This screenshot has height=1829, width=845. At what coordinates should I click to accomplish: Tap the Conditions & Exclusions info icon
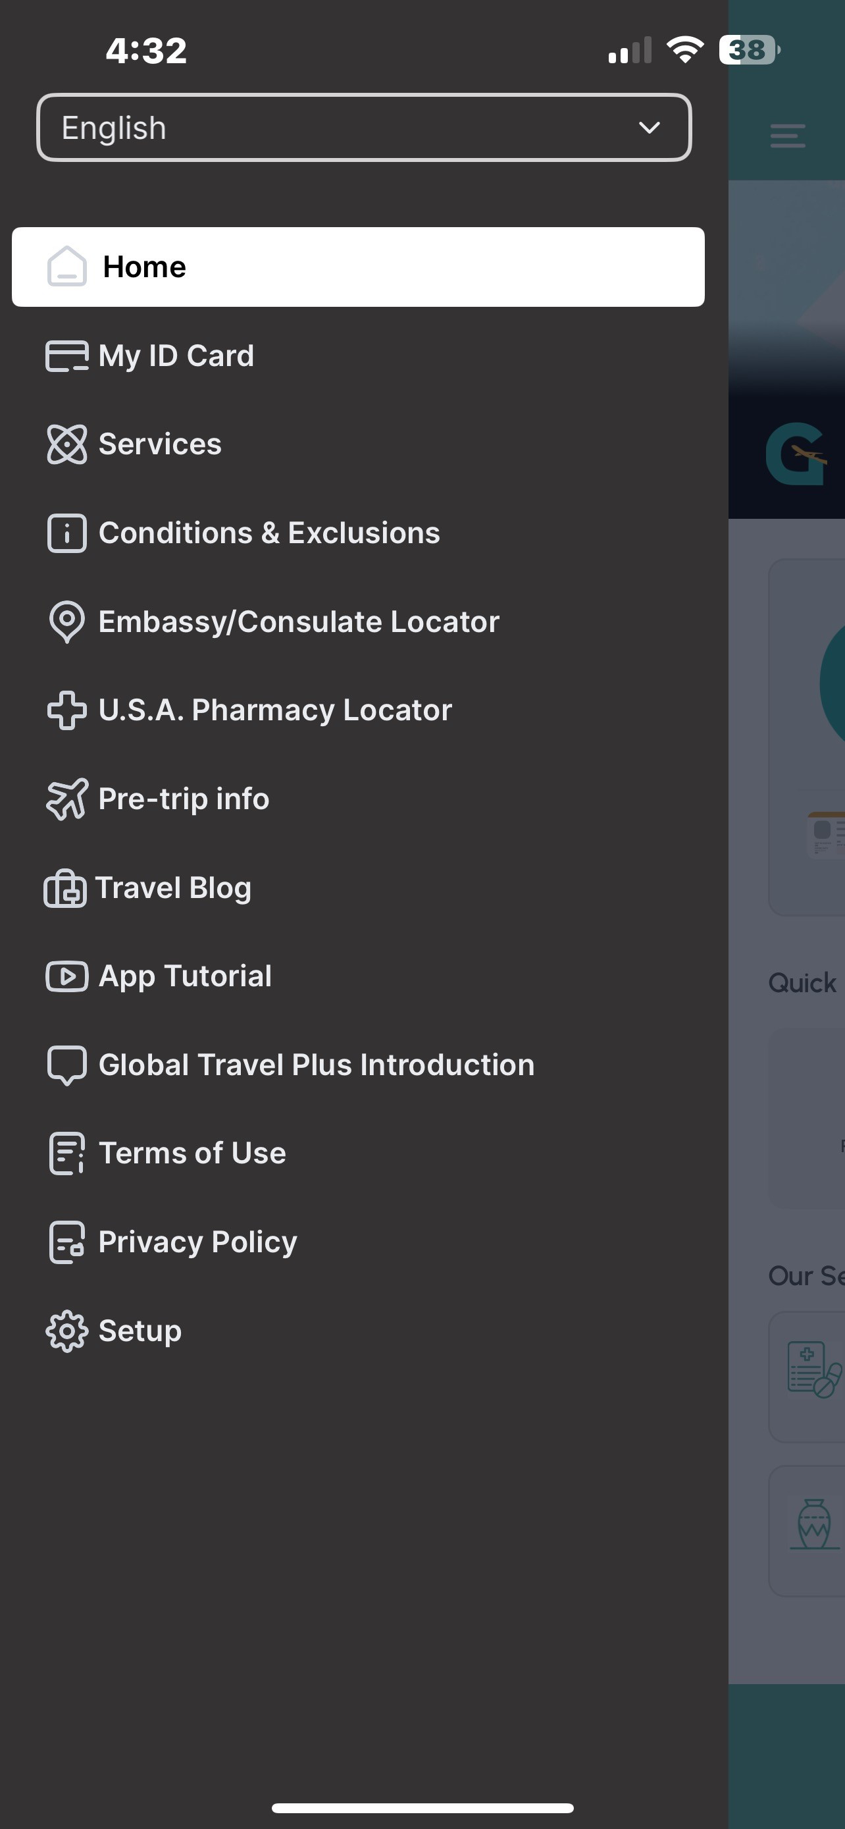(66, 533)
